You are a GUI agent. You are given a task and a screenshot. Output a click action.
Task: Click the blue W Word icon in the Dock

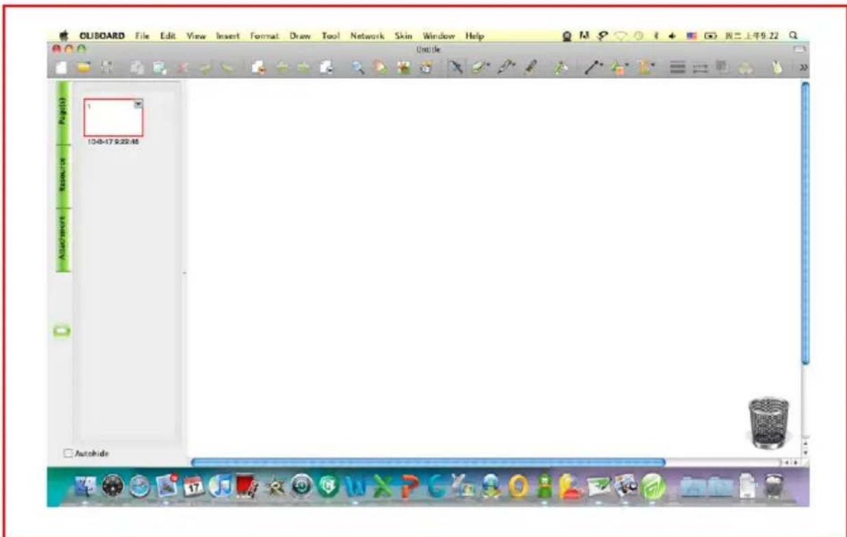pyautogui.click(x=355, y=488)
